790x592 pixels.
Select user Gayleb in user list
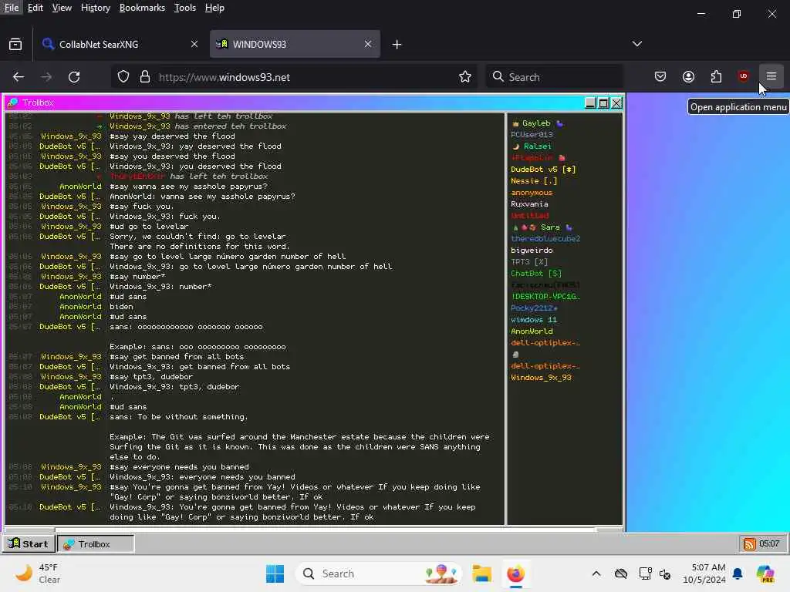537,123
